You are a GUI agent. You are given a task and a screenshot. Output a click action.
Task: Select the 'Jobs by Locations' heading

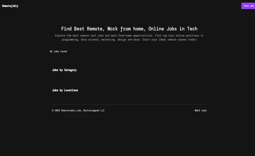pos(65,90)
